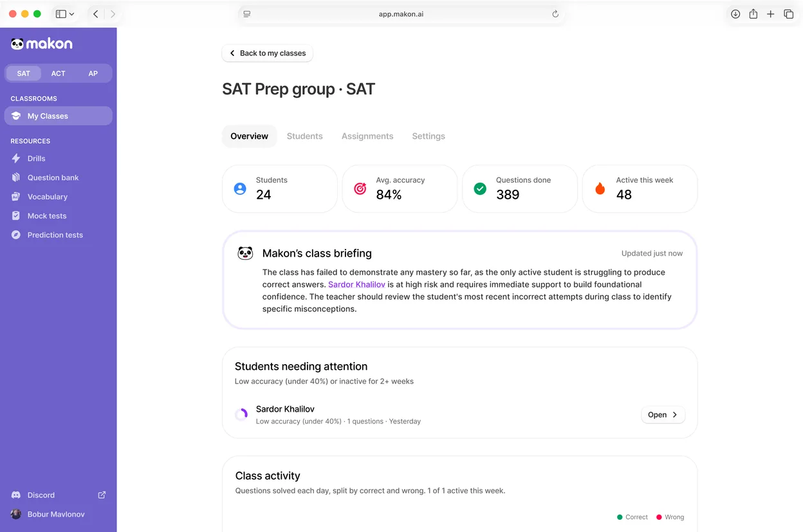Switch exam type to SAT
Image resolution: width=803 pixels, height=532 pixels.
(24, 73)
